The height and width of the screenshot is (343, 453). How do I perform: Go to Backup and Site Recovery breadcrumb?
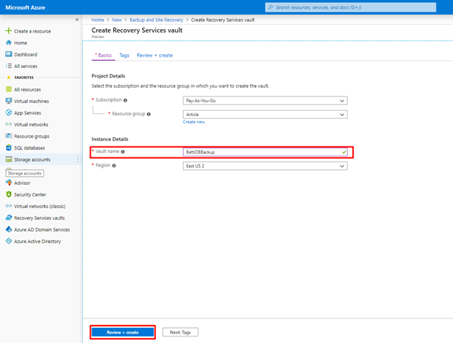coord(156,20)
